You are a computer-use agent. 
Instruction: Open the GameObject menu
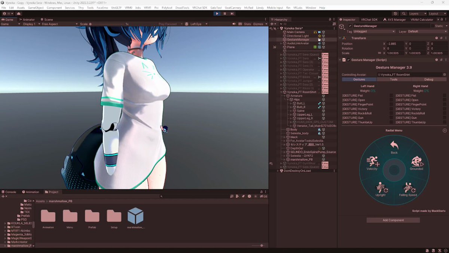tap(36, 7)
